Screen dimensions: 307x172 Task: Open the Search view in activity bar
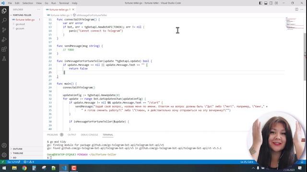4,20
